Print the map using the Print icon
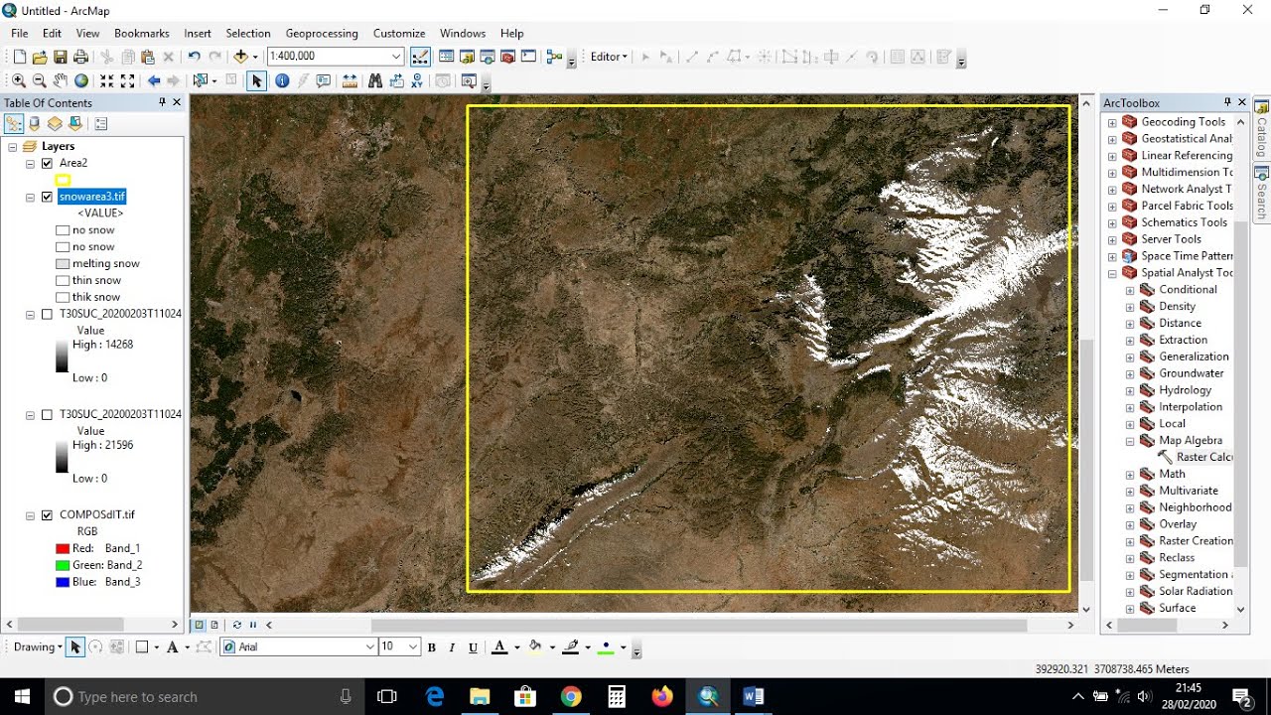Viewport: 1271px width, 715px height. (80, 58)
